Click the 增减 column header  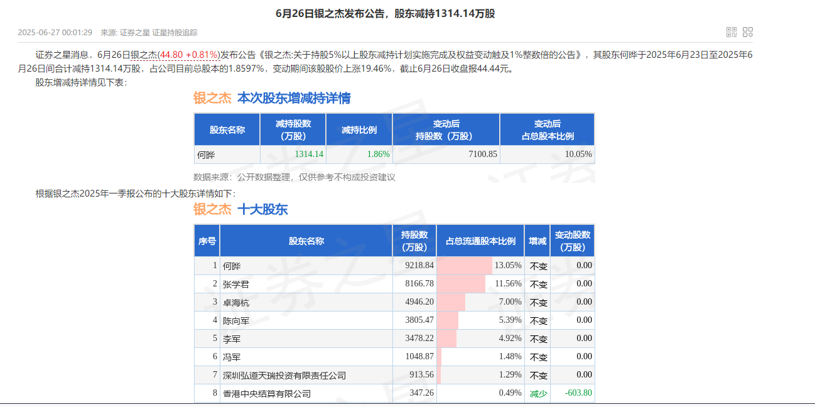pos(537,241)
